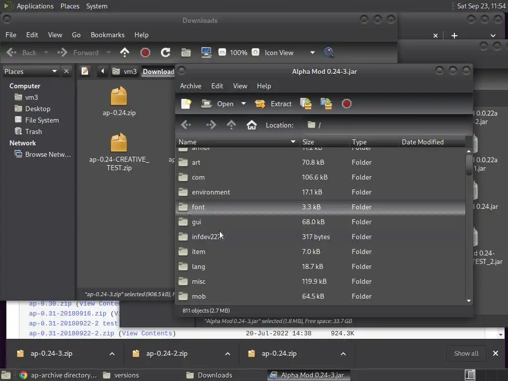Click vm3 path button in location bar

click(x=125, y=71)
